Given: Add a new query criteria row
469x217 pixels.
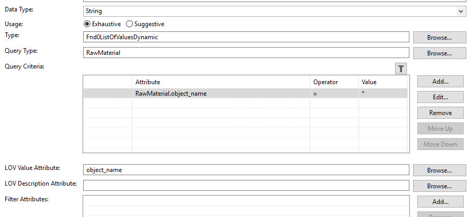Looking at the screenshot, I should point(440,82).
